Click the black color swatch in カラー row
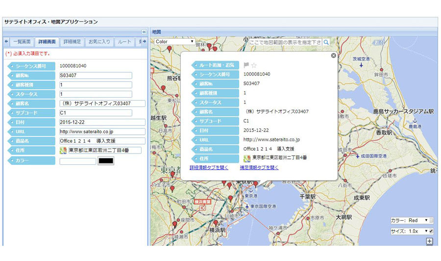Image resolution: width=441 pixels, height=261 pixels. [x=106, y=161]
